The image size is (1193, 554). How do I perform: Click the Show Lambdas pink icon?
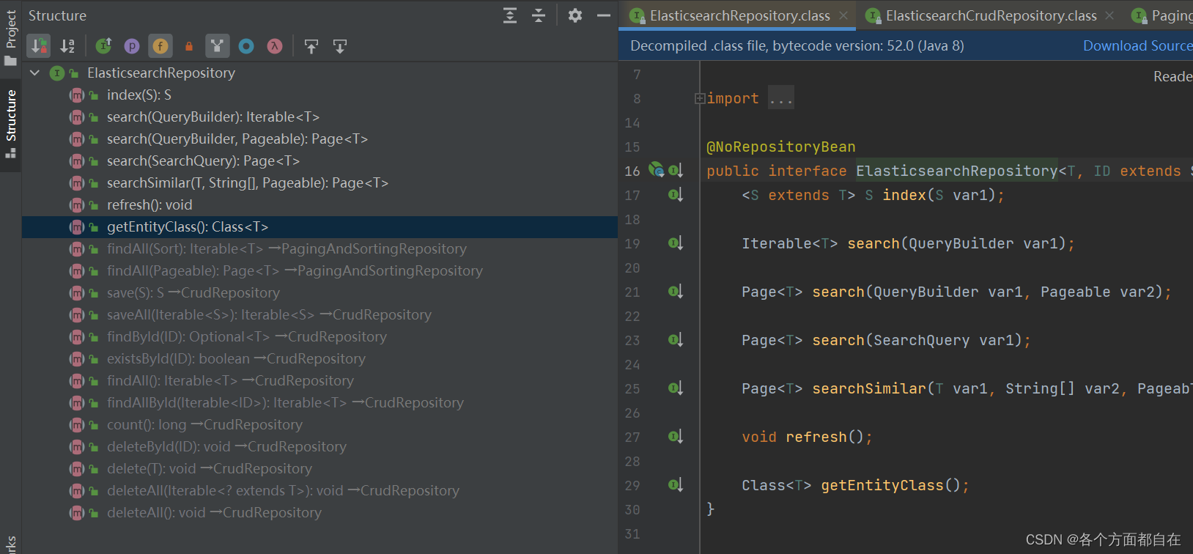point(275,46)
